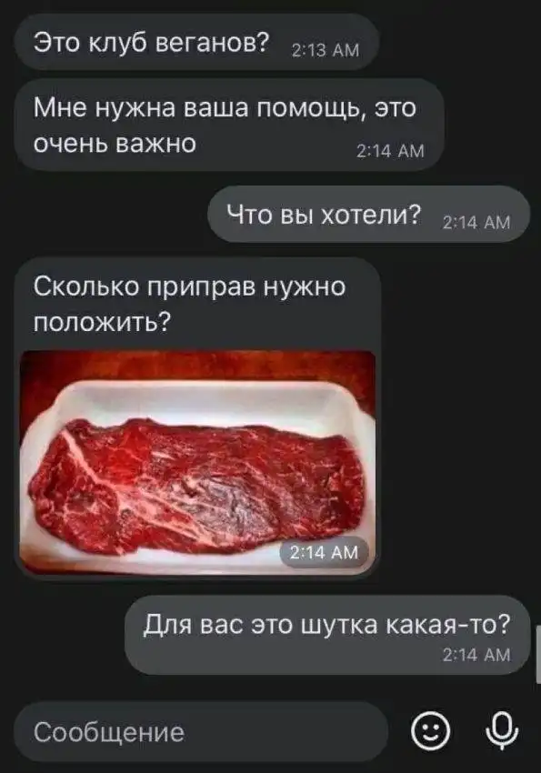The width and height of the screenshot is (541, 773).
Task: Tap the microphone voice message icon
Action: pos(502,731)
